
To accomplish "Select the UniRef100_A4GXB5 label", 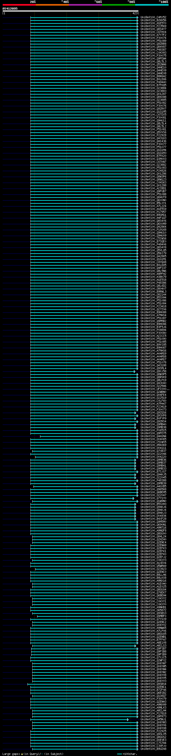I will tap(153, 486).
